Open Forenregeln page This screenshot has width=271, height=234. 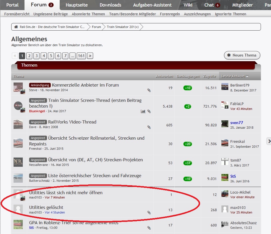tap(170, 14)
